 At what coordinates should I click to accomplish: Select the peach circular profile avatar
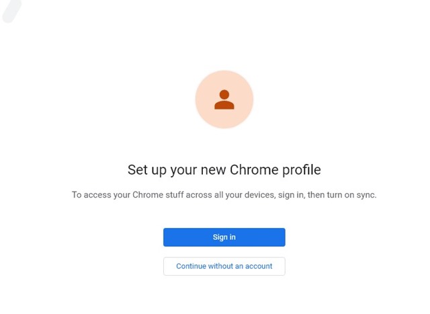click(x=224, y=100)
